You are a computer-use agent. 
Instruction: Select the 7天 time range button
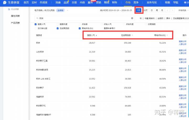138,10
